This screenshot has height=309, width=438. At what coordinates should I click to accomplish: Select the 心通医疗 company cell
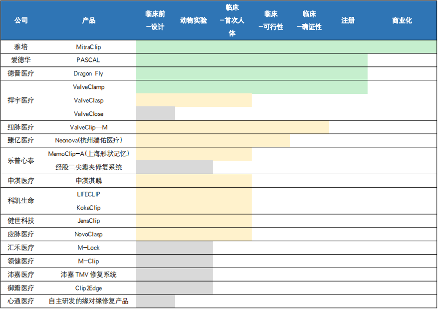tap(21, 301)
